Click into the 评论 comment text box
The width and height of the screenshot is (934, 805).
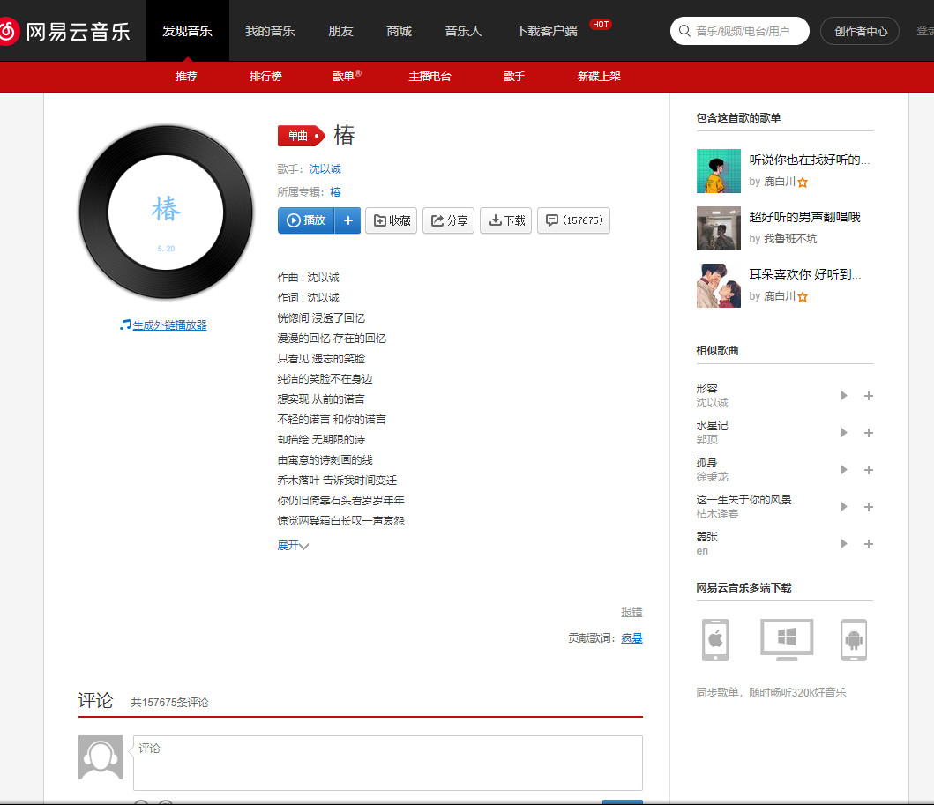388,763
